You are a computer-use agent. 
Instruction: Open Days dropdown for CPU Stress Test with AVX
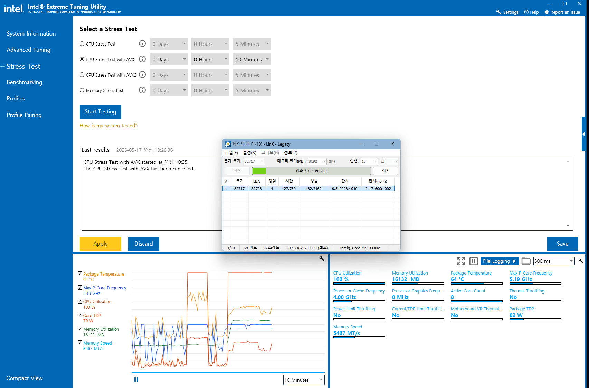tap(169, 59)
